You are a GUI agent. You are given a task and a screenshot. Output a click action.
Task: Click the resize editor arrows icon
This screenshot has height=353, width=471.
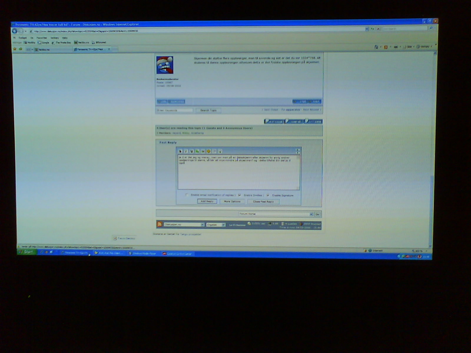298,151
